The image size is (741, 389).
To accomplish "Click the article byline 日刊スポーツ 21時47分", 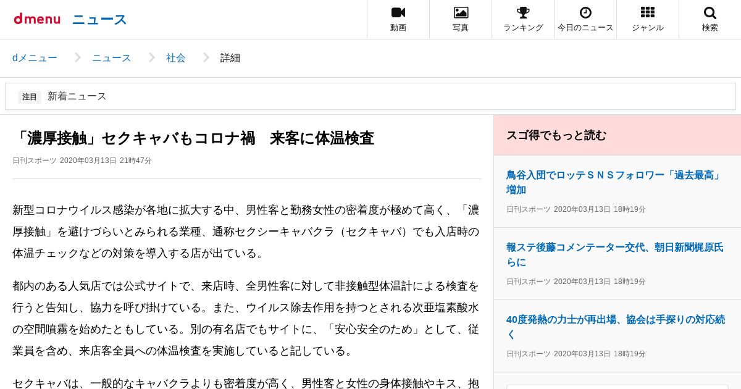I will [x=82, y=161].
